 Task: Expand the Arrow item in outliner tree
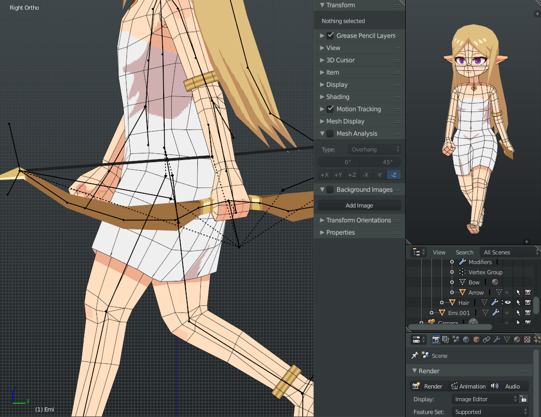coord(452,293)
